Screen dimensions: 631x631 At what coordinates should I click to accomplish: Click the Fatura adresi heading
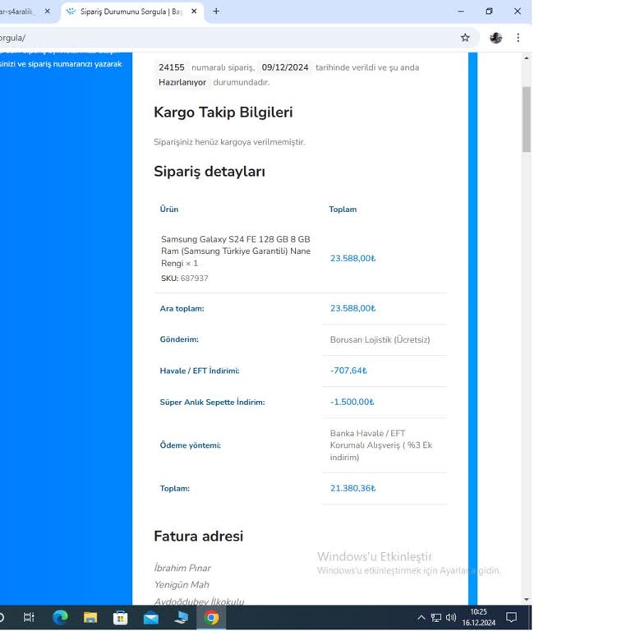(198, 536)
